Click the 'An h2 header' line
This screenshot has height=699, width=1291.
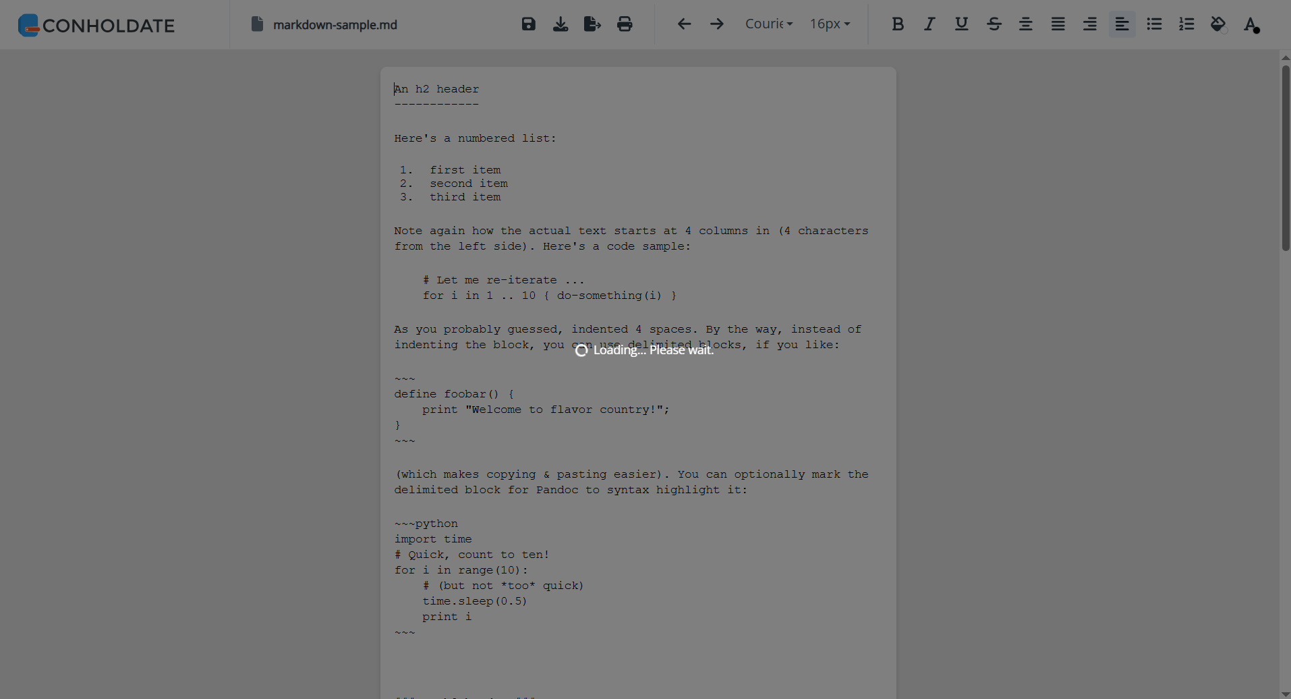click(437, 89)
